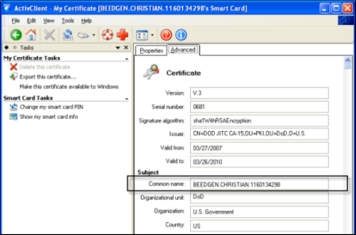
Task: Click the Views toolbar icon
Action: click(x=142, y=36)
